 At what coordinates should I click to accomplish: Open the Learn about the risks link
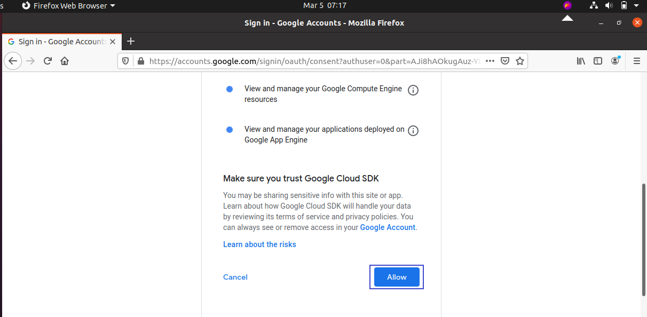(x=259, y=244)
